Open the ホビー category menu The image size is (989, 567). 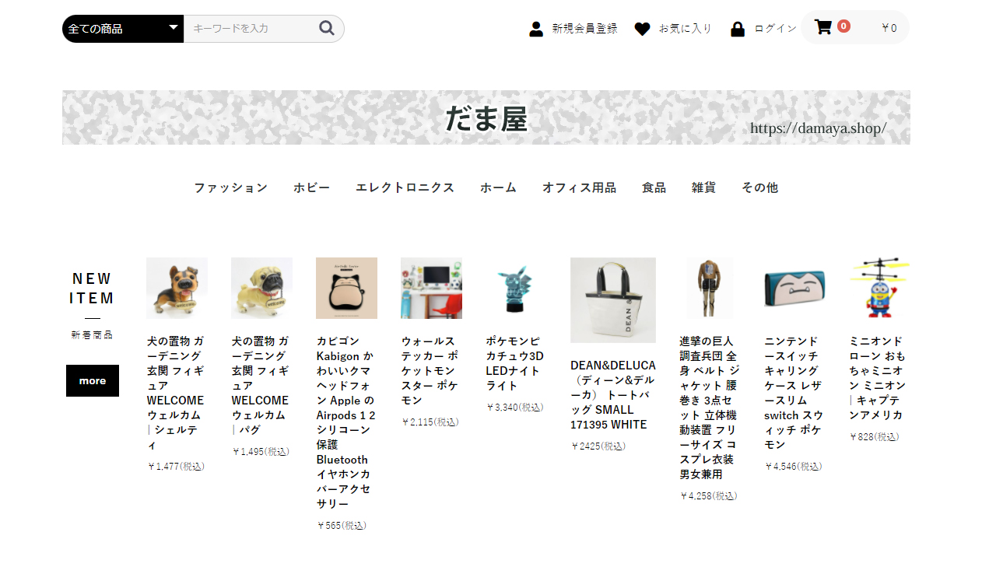[x=311, y=187]
